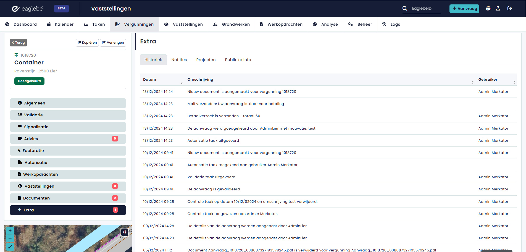Click the Logs history icon

[384, 24]
